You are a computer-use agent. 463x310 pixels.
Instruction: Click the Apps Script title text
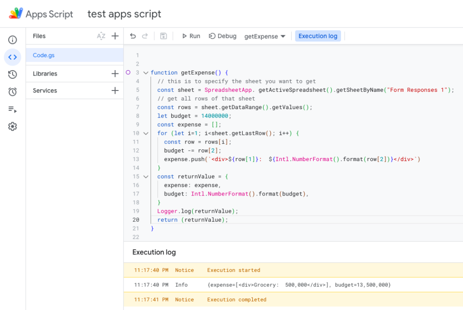(49, 14)
